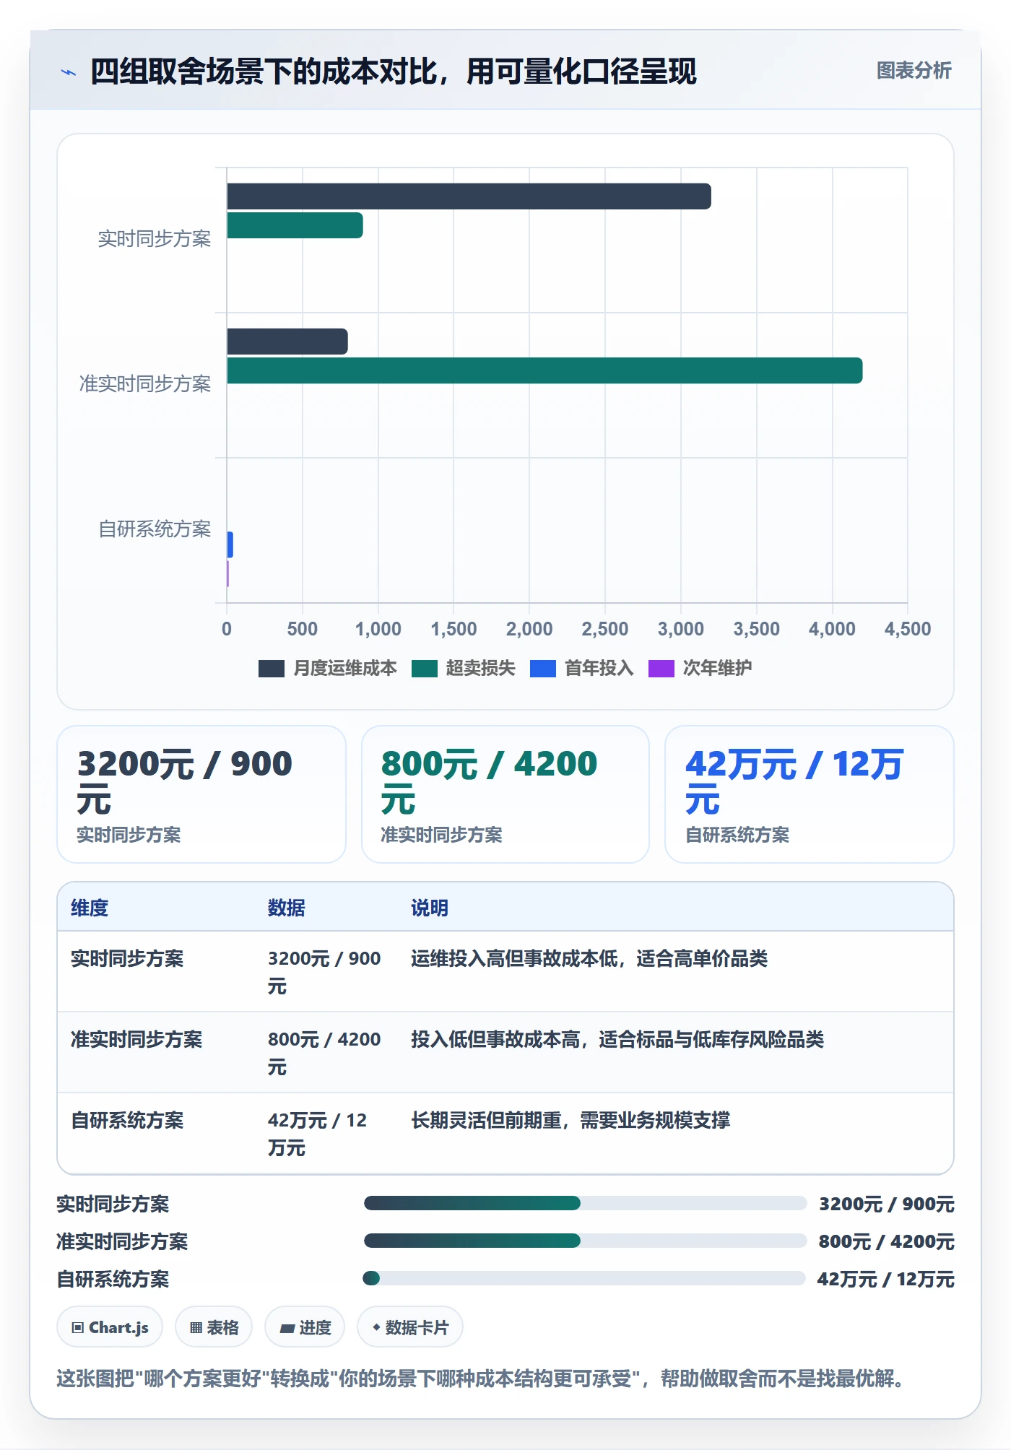The width and height of the screenshot is (1011, 1450).
Task: Click the 准实时同步方案 table row name
Action: tap(136, 1039)
